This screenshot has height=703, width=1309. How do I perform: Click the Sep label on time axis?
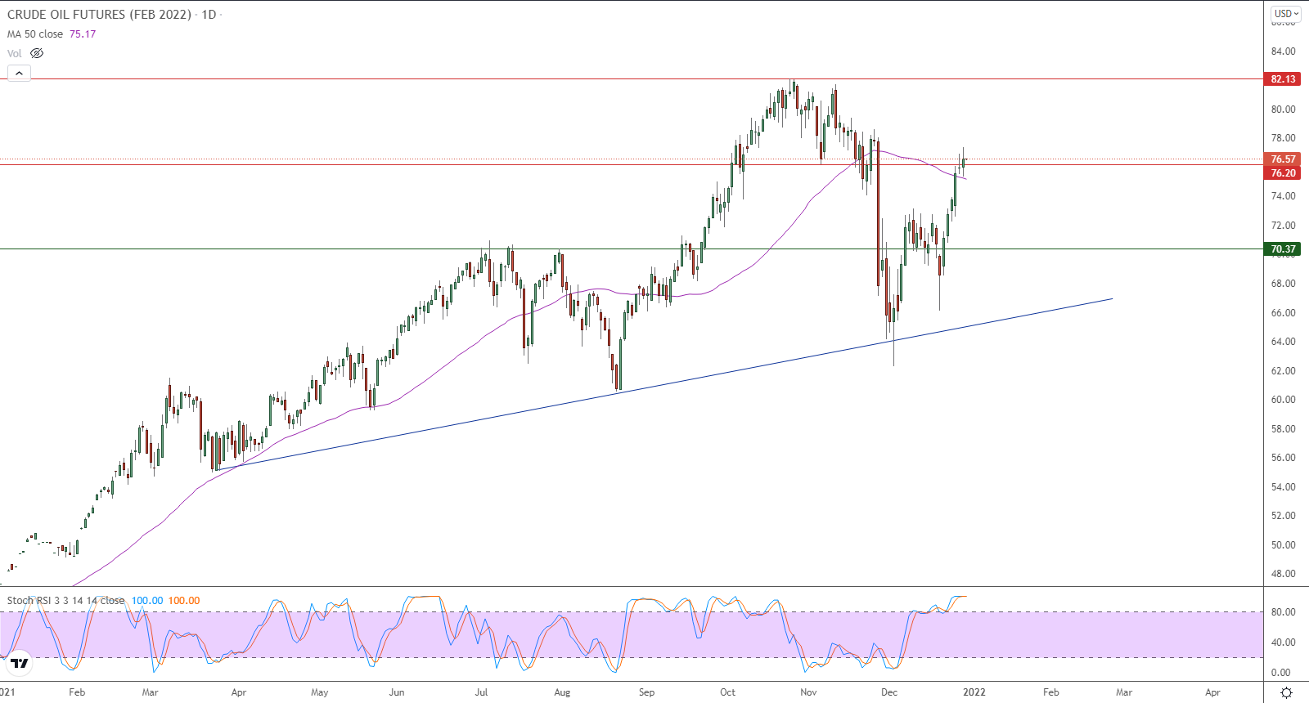(x=646, y=692)
